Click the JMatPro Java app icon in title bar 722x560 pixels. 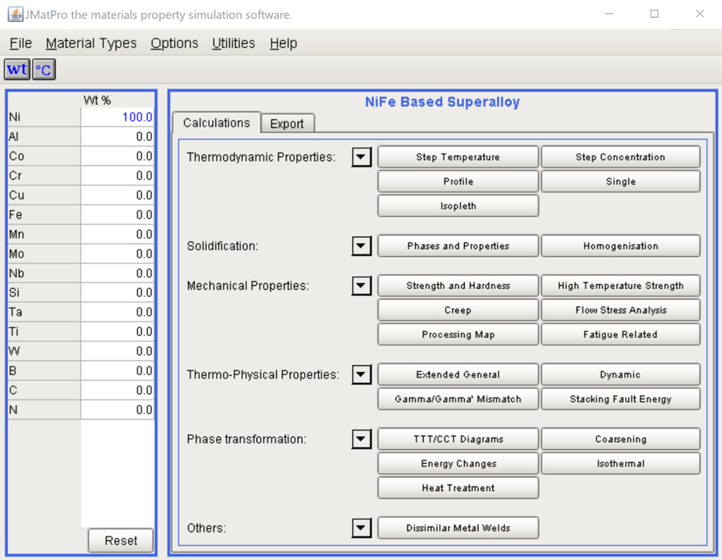pyautogui.click(x=15, y=14)
